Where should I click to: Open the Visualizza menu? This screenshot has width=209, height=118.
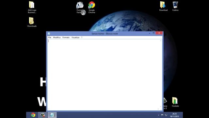click(x=75, y=37)
